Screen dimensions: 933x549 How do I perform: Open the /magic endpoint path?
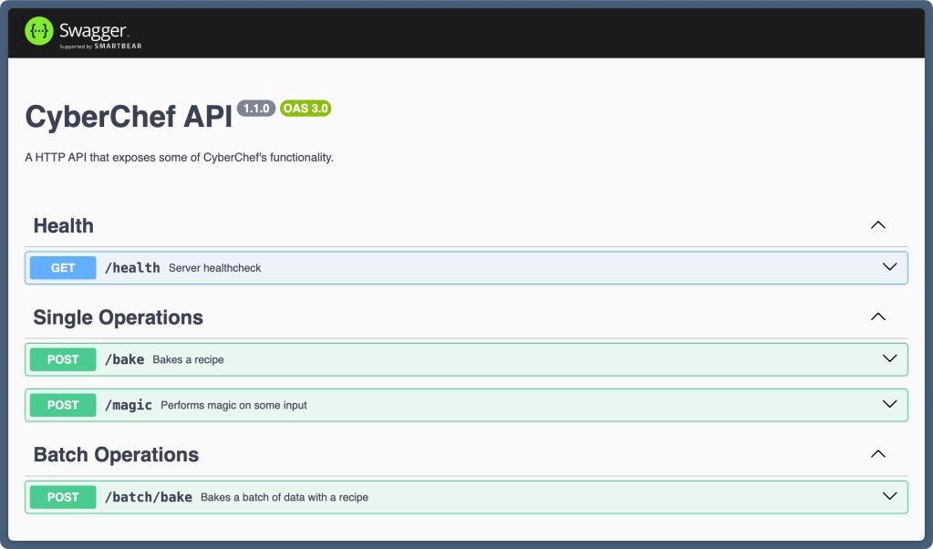pyautogui.click(x=129, y=405)
